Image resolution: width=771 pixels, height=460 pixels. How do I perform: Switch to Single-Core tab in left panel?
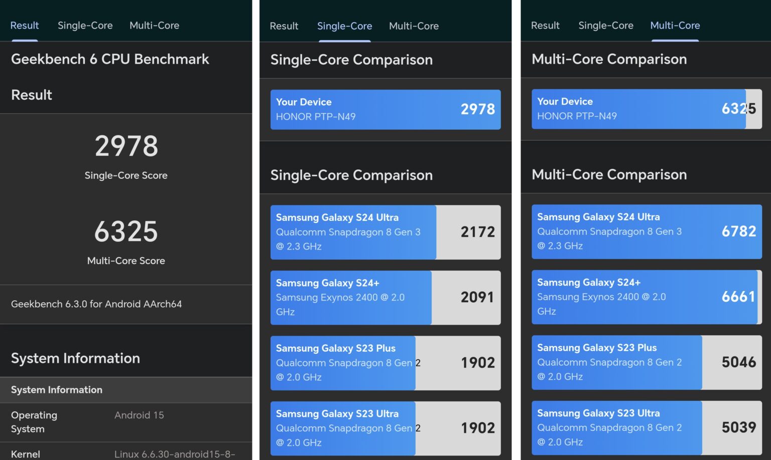85,25
